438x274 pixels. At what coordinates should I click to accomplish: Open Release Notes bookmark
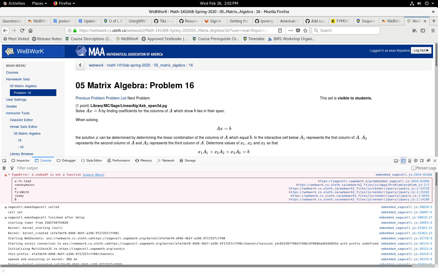(47, 39)
